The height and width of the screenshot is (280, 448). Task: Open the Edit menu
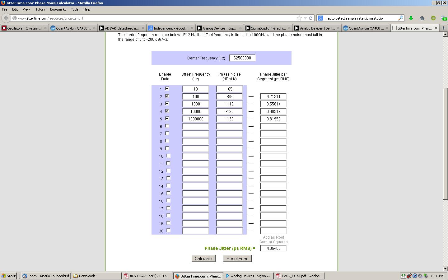[x=15, y=9]
